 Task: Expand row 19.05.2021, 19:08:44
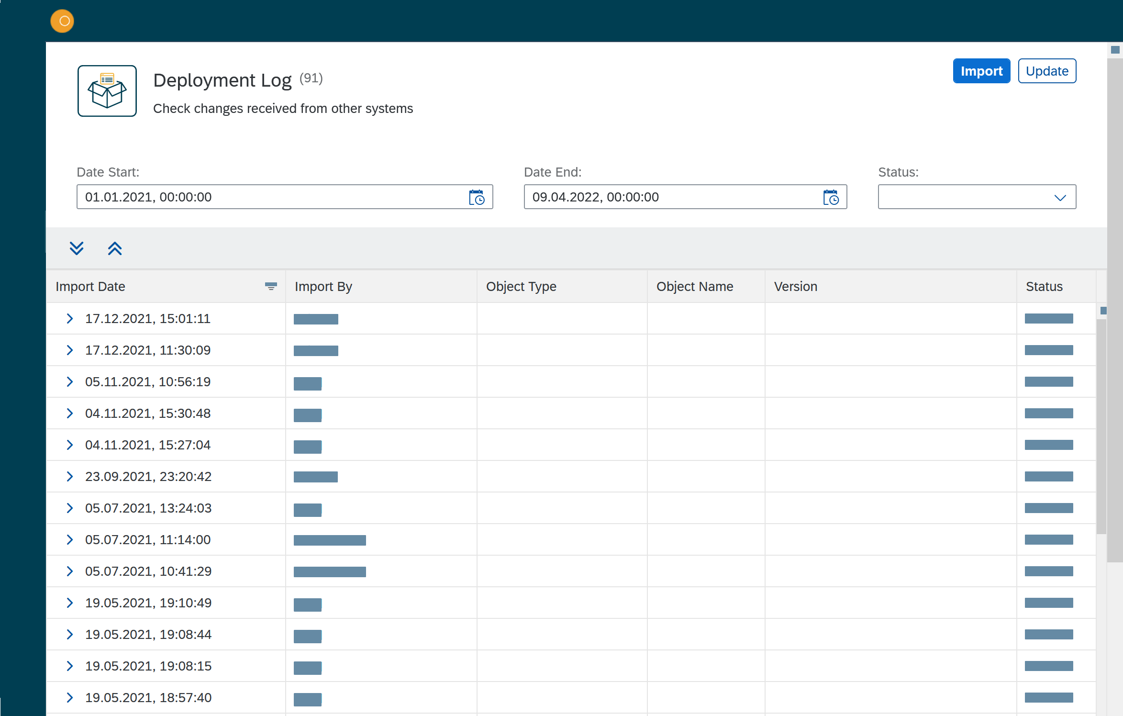tap(70, 634)
